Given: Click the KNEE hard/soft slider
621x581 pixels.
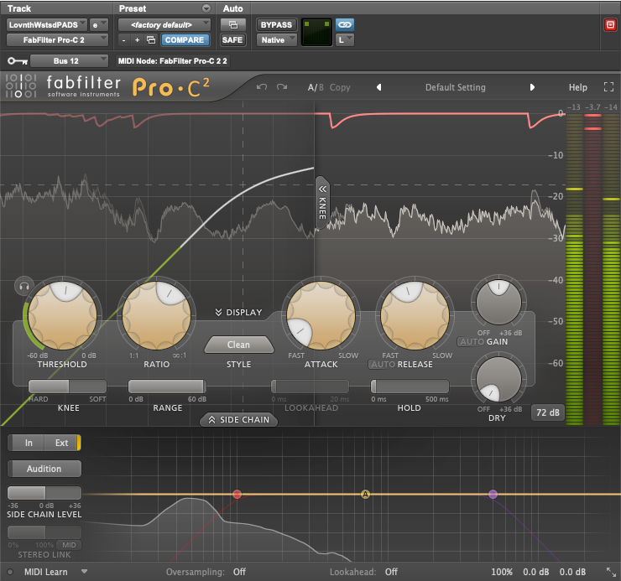Looking at the screenshot, I should coord(67,386).
